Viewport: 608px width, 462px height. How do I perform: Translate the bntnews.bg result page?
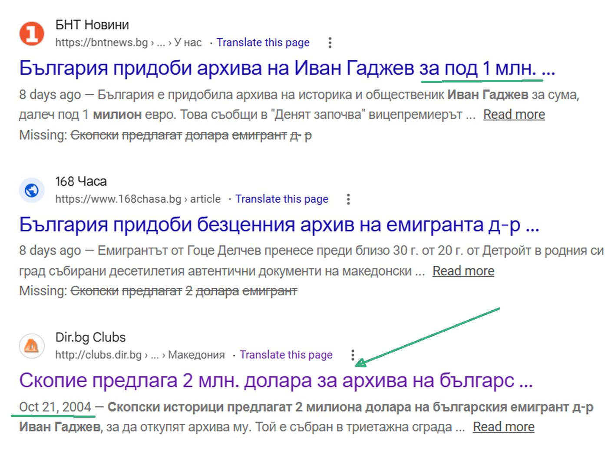263,43
